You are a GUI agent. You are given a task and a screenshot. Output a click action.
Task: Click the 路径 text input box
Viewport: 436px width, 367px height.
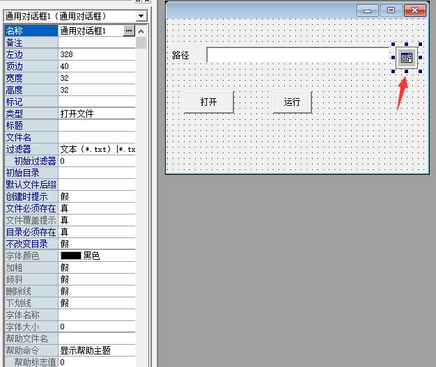(x=297, y=55)
